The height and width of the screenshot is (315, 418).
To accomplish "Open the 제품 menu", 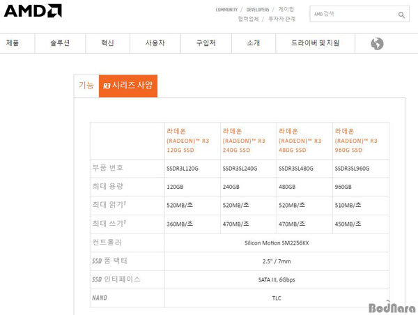I will point(13,43).
